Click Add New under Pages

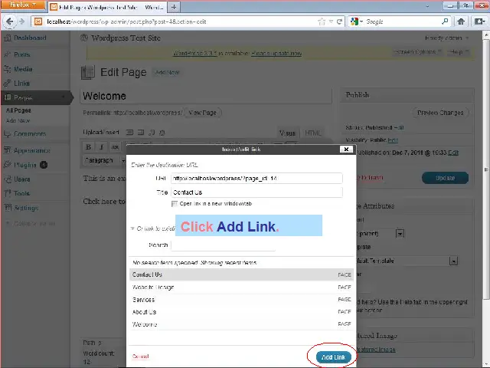pyautogui.click(x=18, y=120)
